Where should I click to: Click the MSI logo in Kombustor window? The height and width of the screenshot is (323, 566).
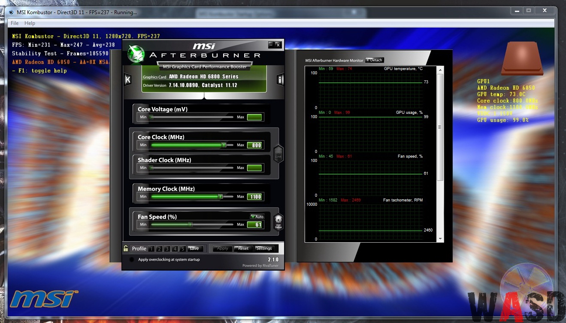(44, 299)
